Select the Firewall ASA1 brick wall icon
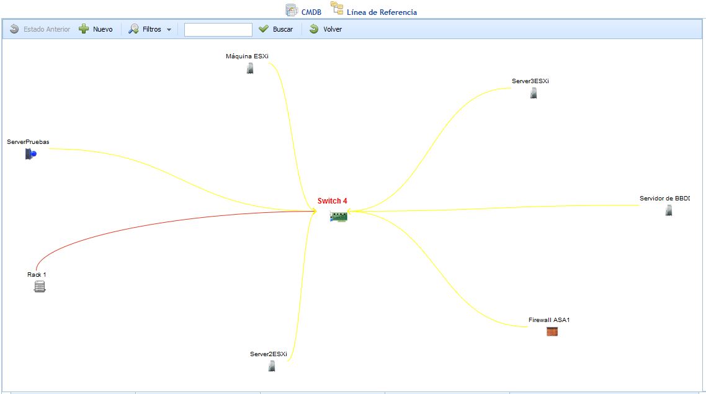This screenshot has width=706, height=394. click(x=552, y=331)
